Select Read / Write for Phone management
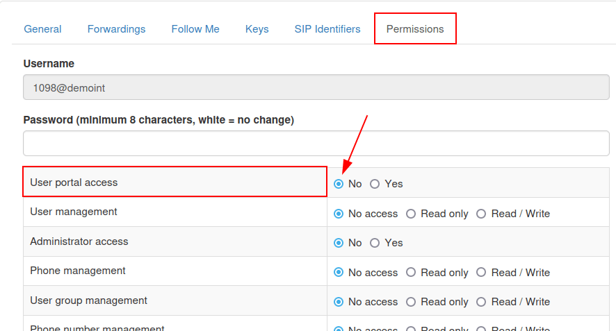Screen dimensions: 616x331 [481, 273]
